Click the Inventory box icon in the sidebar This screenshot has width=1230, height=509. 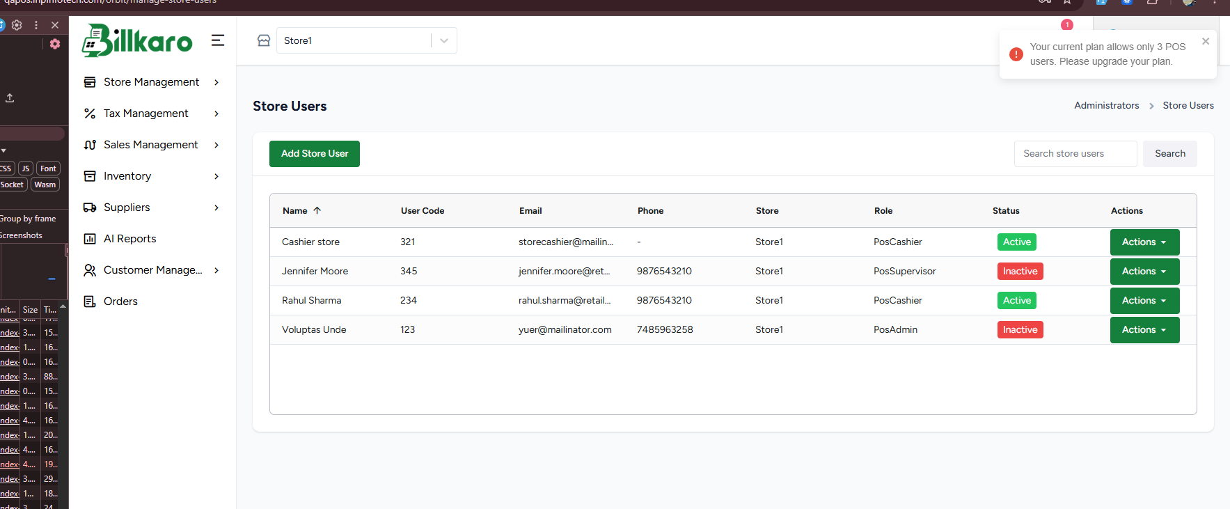pyautogui.click(x=90, y=176)
